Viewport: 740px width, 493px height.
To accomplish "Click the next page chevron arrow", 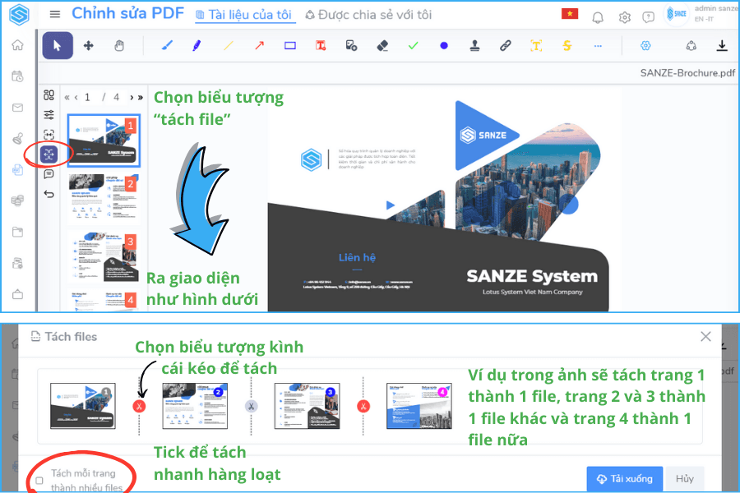I will (132, 97).
